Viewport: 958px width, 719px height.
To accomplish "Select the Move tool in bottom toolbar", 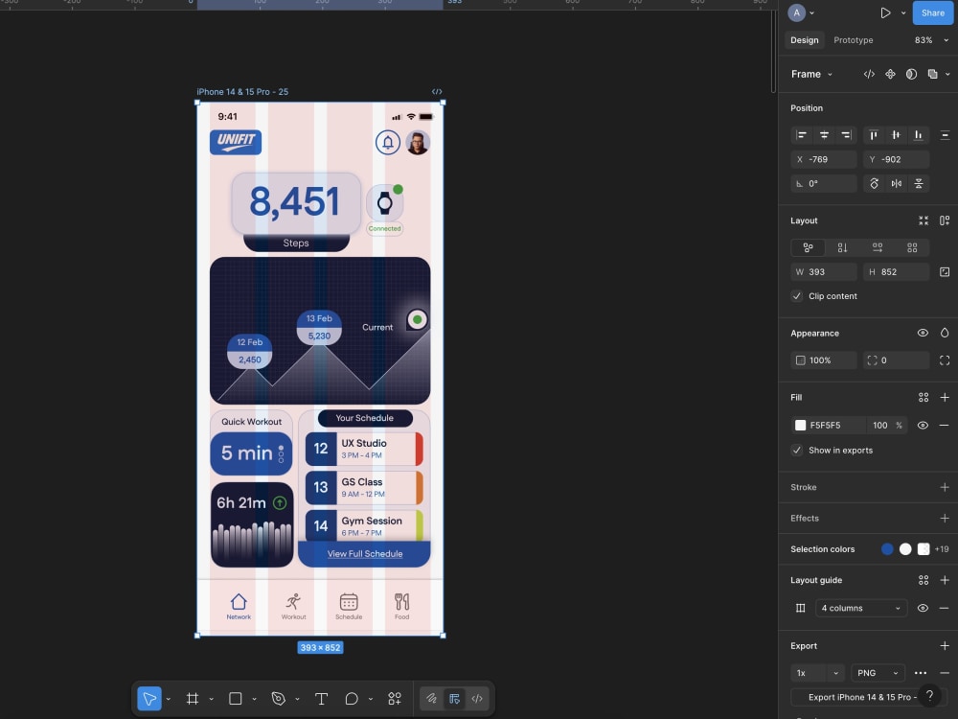I will [x=149, y=698].
